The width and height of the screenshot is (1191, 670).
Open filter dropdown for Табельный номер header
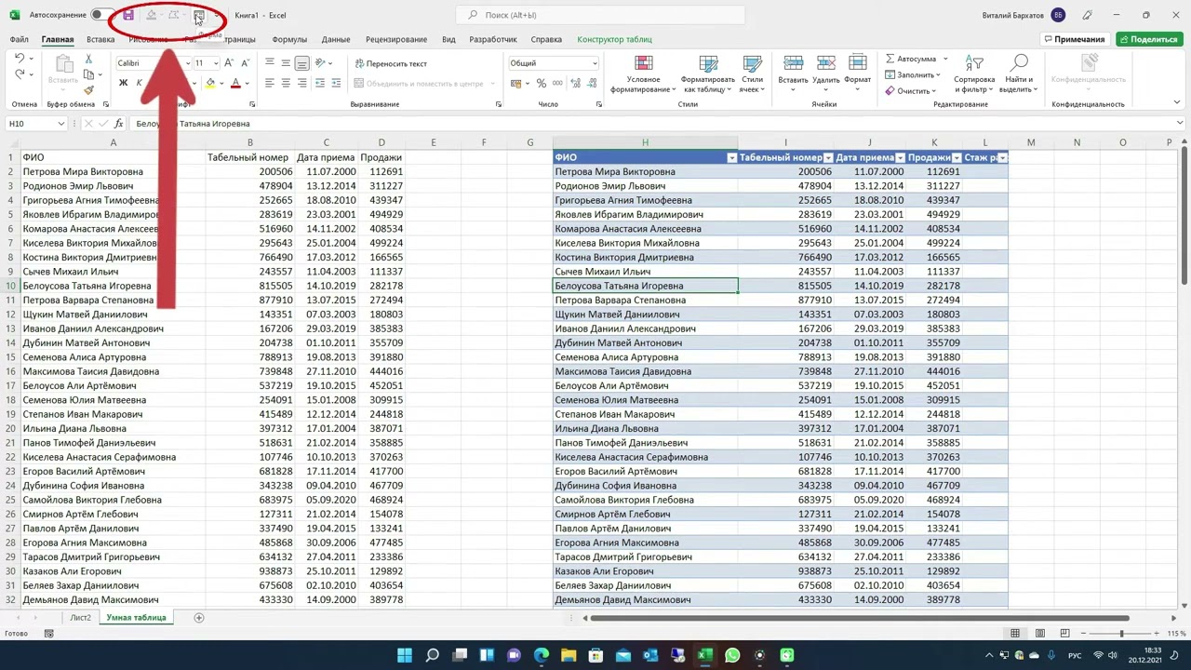pyautogui.click(x=829, y=158)
